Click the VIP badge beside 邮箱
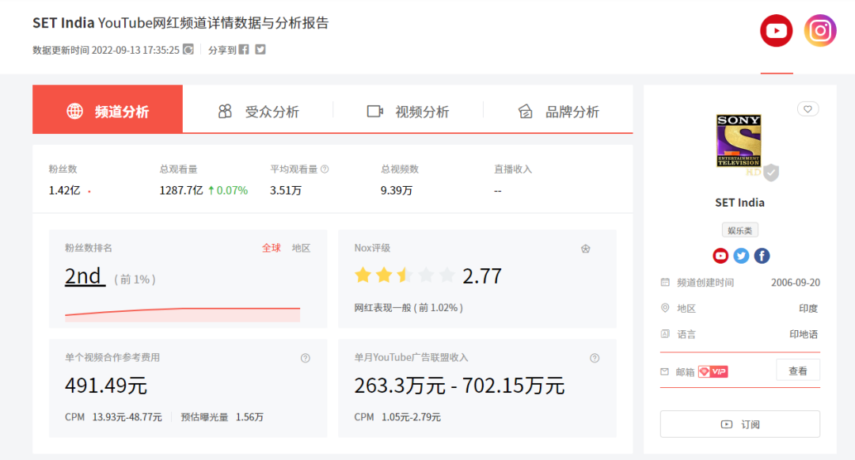Image resolution: width=855 pixels, height=460 pixels. coord(713,371)
